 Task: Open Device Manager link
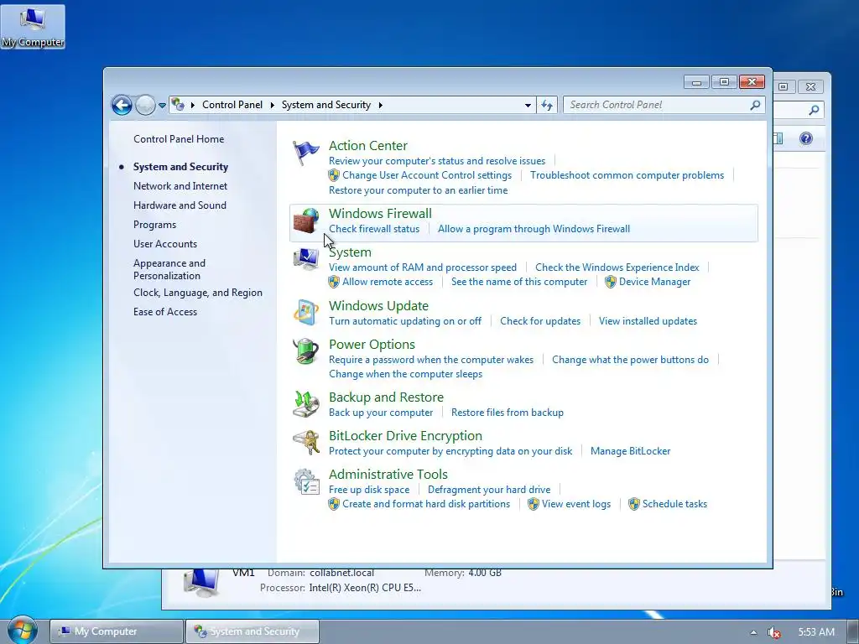654,282
